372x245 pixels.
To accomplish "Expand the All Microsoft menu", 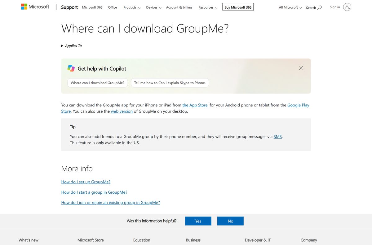I will (x=290, y=7).
